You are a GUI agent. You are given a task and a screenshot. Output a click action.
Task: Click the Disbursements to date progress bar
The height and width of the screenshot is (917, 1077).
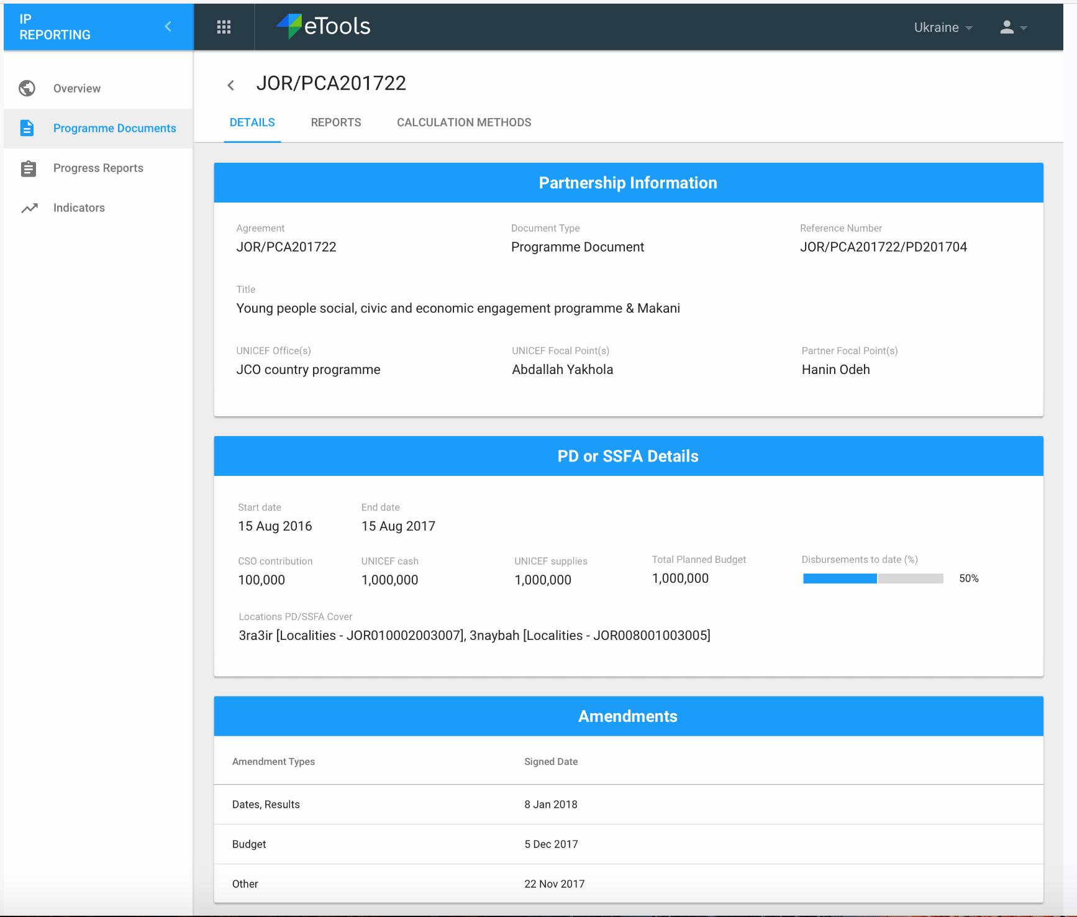tap(872, 578)
